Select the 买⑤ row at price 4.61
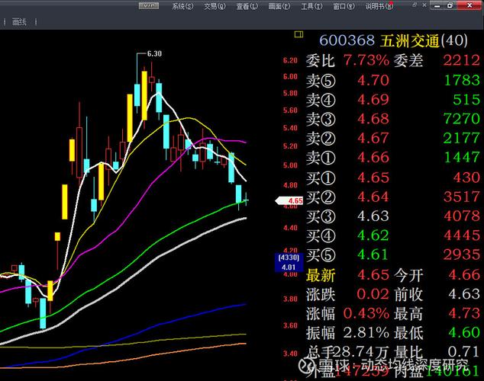Screen dimensions: 484x381 tap(393, 255)
